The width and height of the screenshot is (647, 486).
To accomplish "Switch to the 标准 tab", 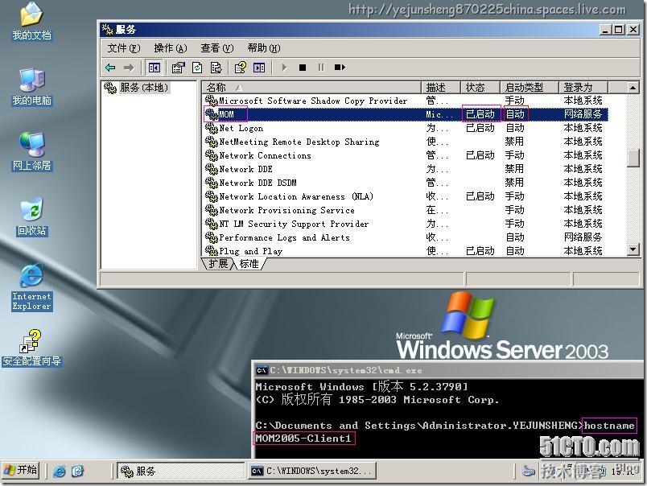I will tap(249, 263).
